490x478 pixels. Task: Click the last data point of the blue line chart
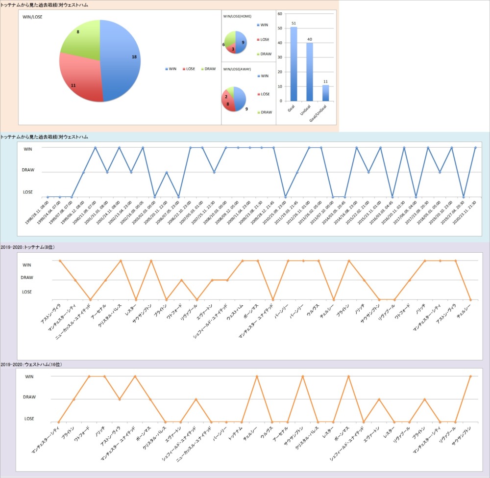coord(475,147)
